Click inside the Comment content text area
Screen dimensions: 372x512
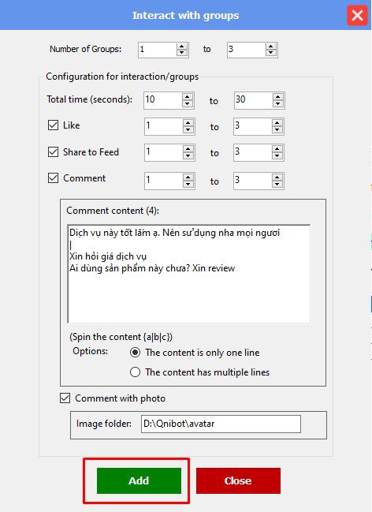pyautogui.click(x=189, y=274)
